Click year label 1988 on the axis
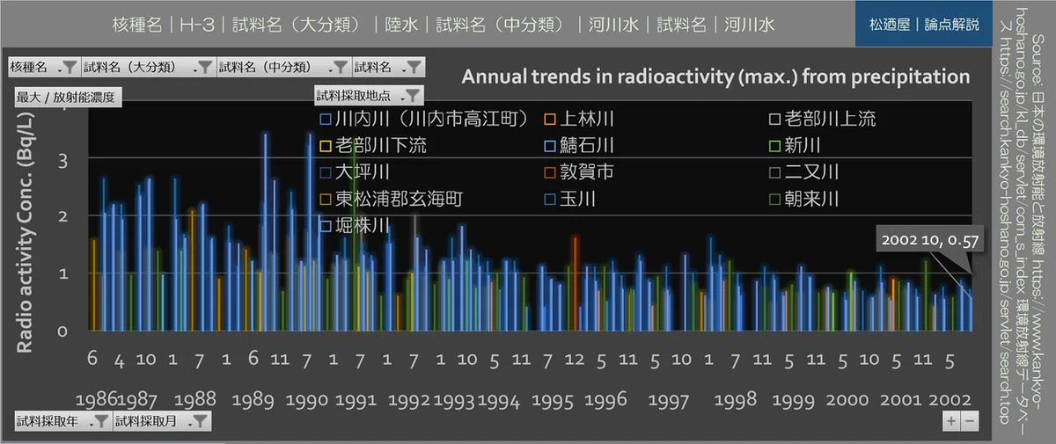The width and height of the screenshot is (1056, 444). point(195,401)
